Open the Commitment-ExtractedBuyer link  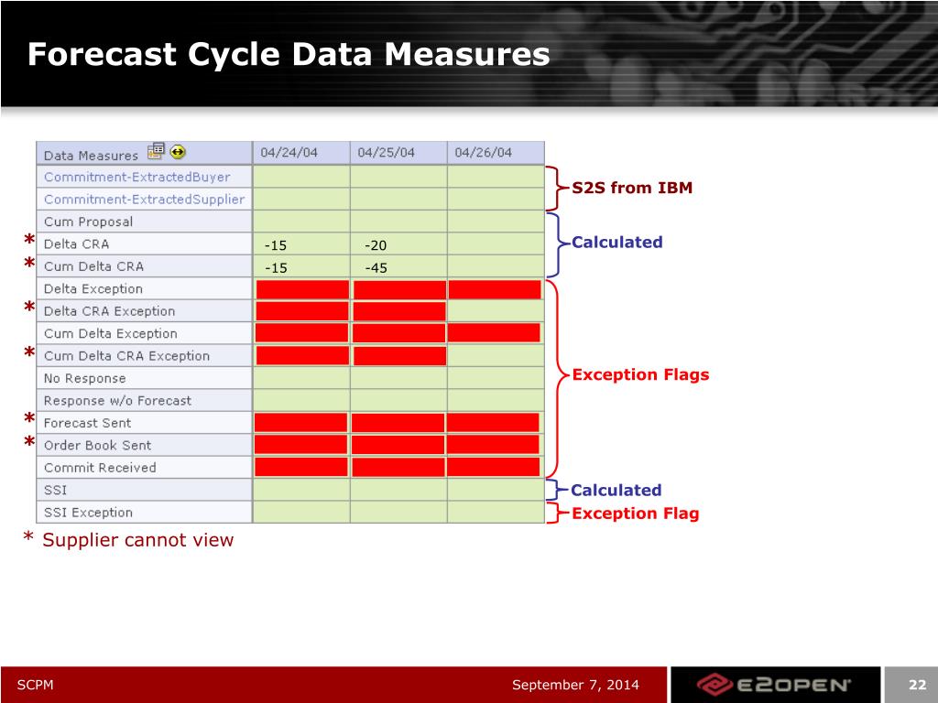pyautogui.click(x=137, y=177)
